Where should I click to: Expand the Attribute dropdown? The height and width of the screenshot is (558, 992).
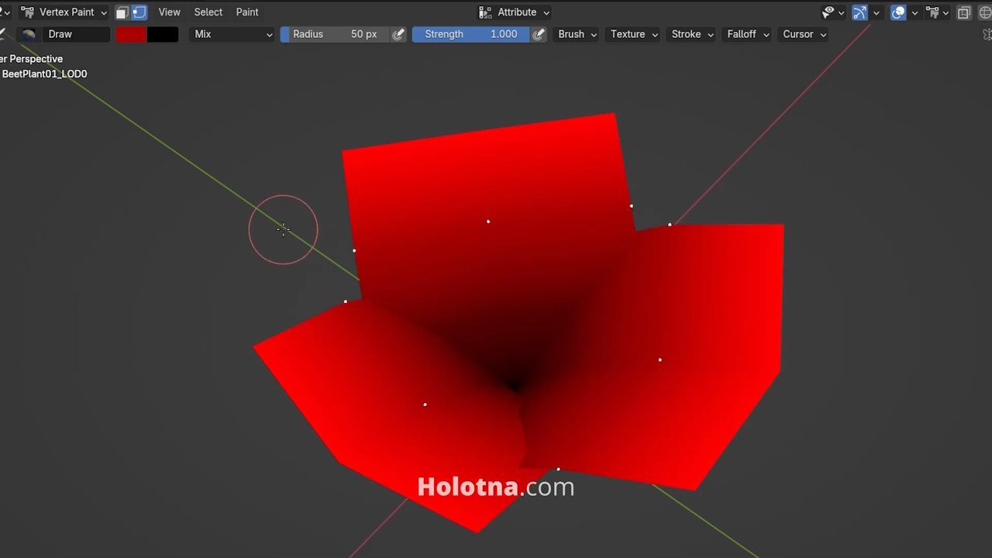pos(514,12)
